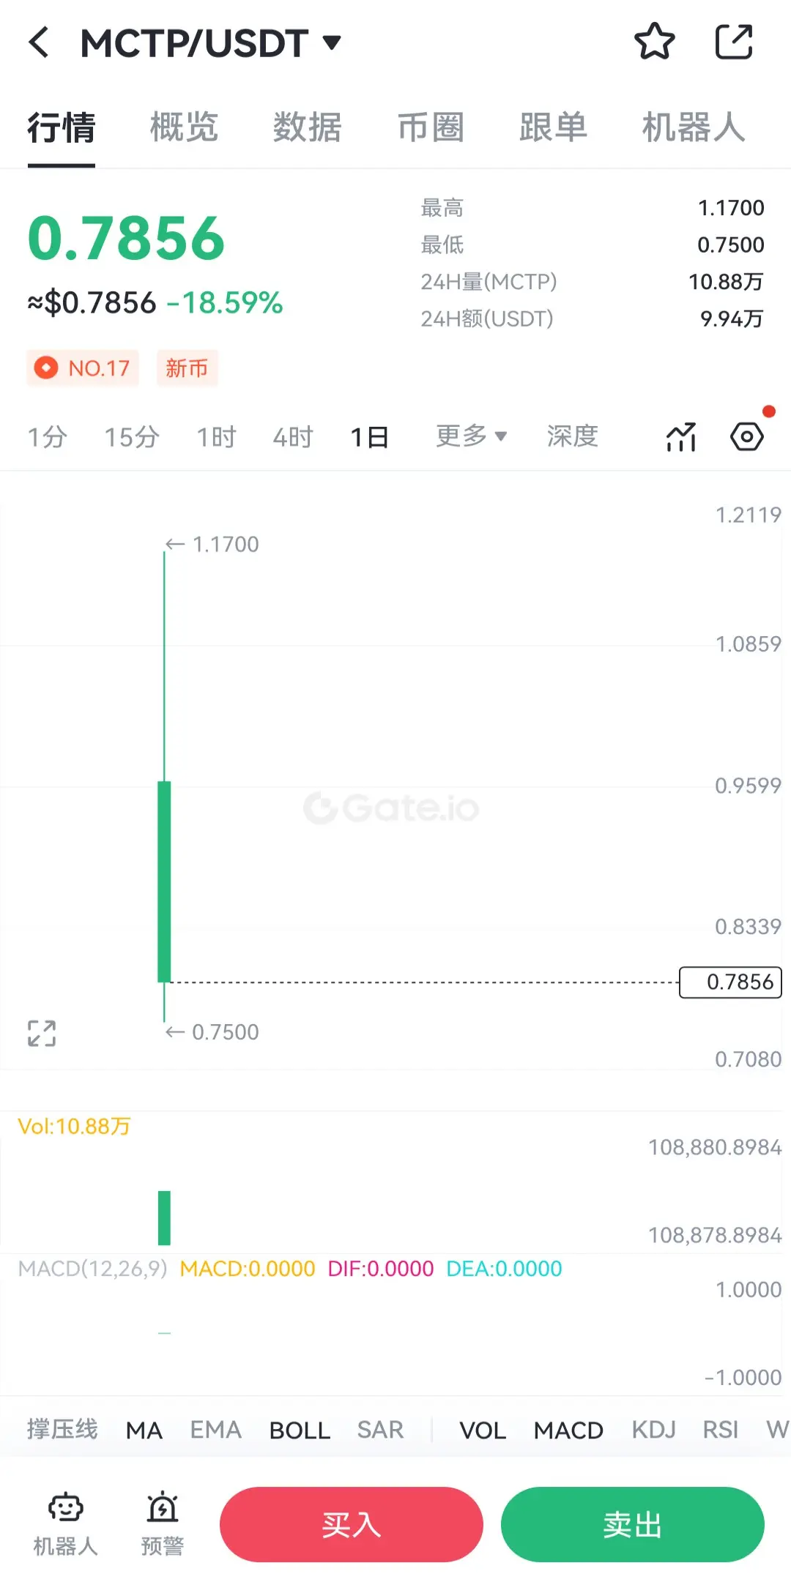Open chart settings hexagon icon
This screenshot has width=791, height=1593.
[747, 437]
